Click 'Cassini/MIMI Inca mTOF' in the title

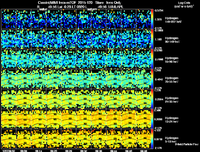(x=57, y=3)
